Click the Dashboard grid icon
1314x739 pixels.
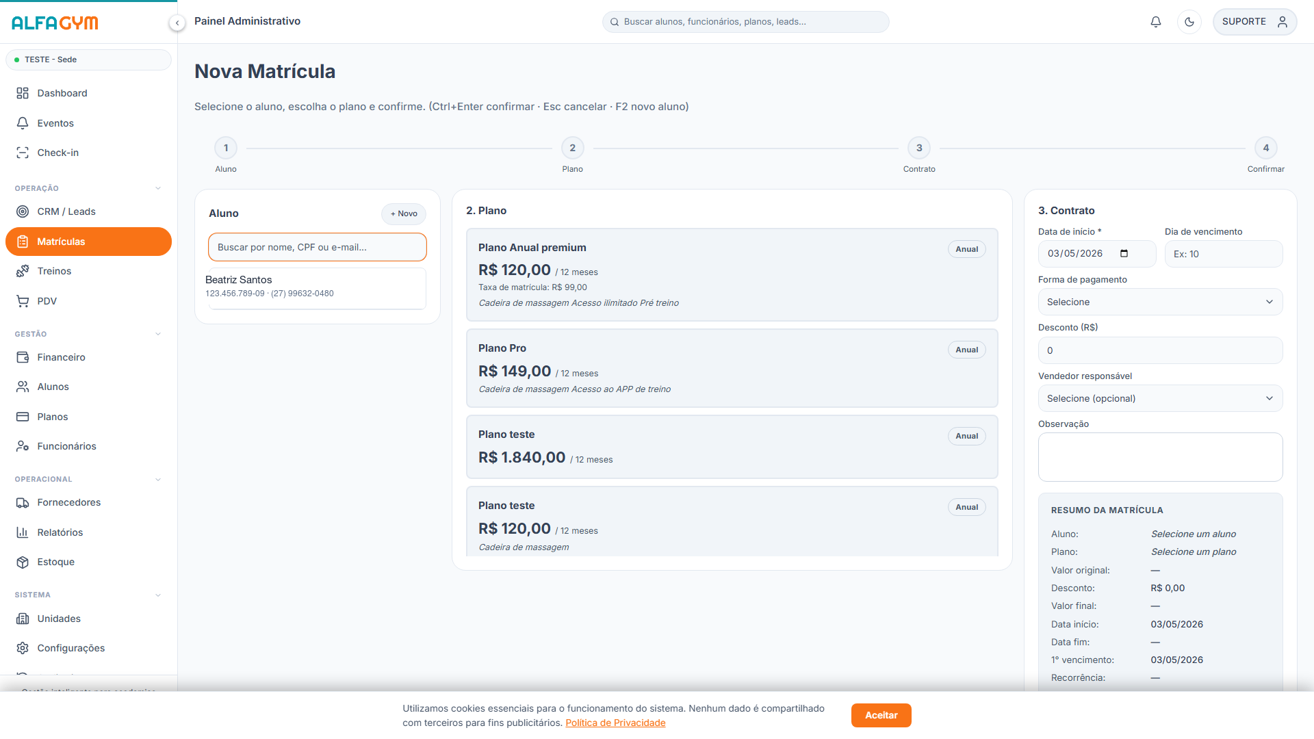coord(23,93)
